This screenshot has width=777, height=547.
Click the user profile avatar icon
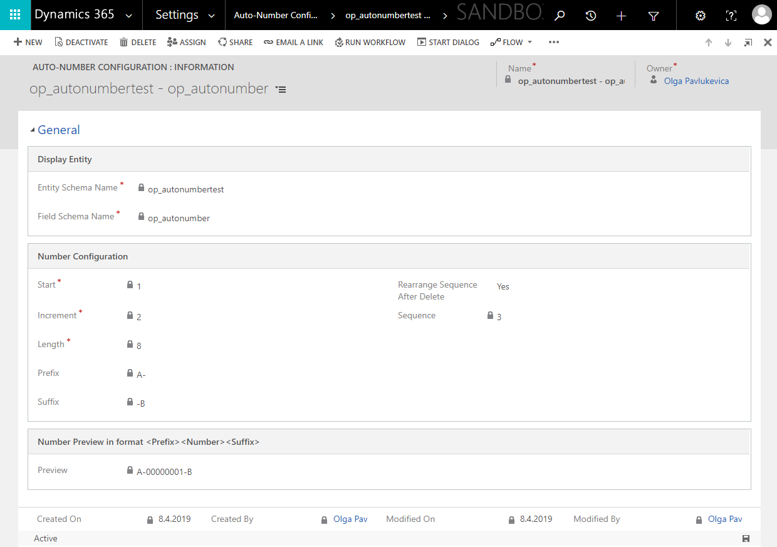(x=761, y=15)
